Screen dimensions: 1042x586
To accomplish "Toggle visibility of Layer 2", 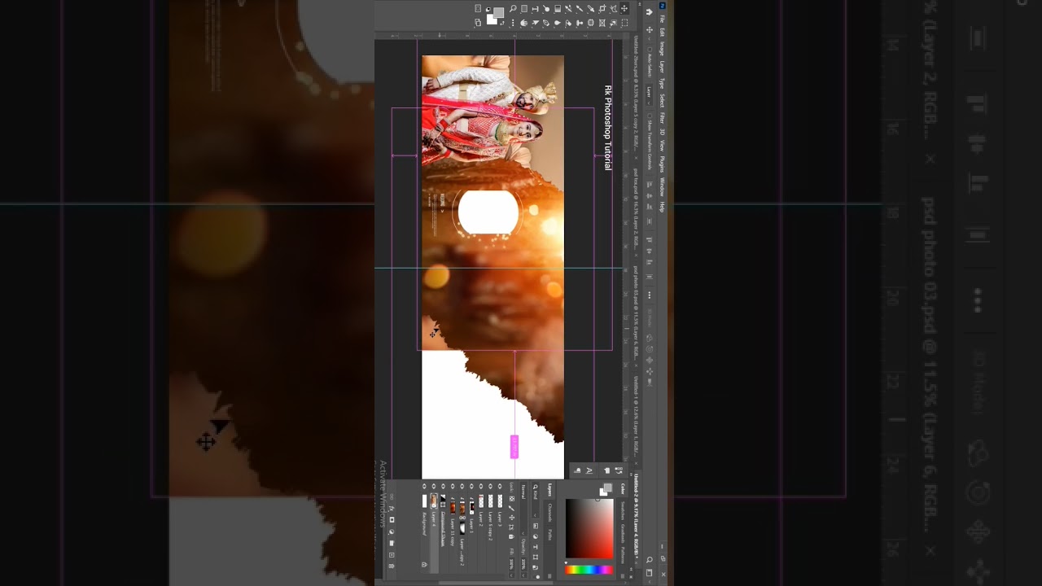I will (480, 486).
